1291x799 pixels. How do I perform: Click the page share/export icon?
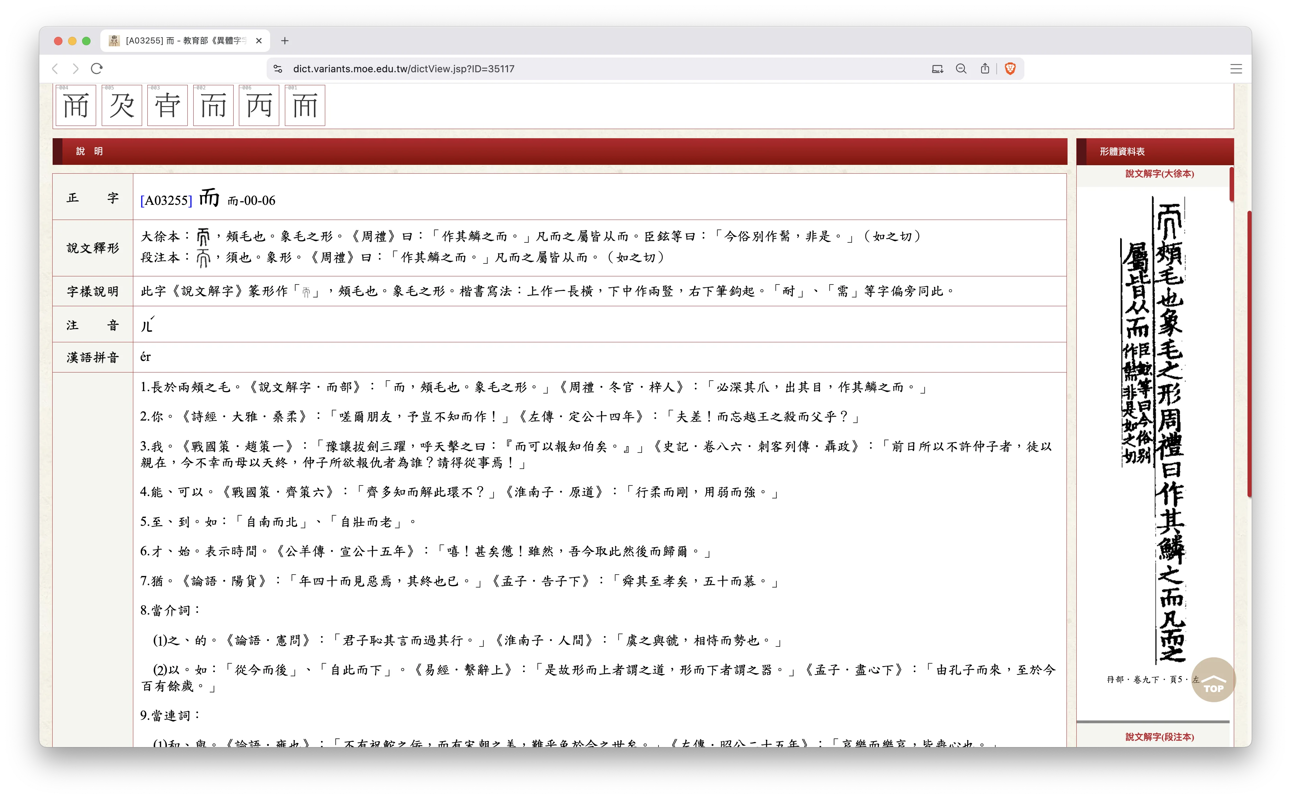984,68
